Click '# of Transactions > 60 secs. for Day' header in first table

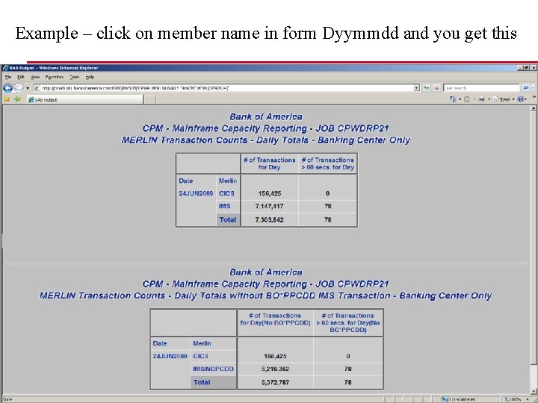pyautogui.click(x=328, y=163)
